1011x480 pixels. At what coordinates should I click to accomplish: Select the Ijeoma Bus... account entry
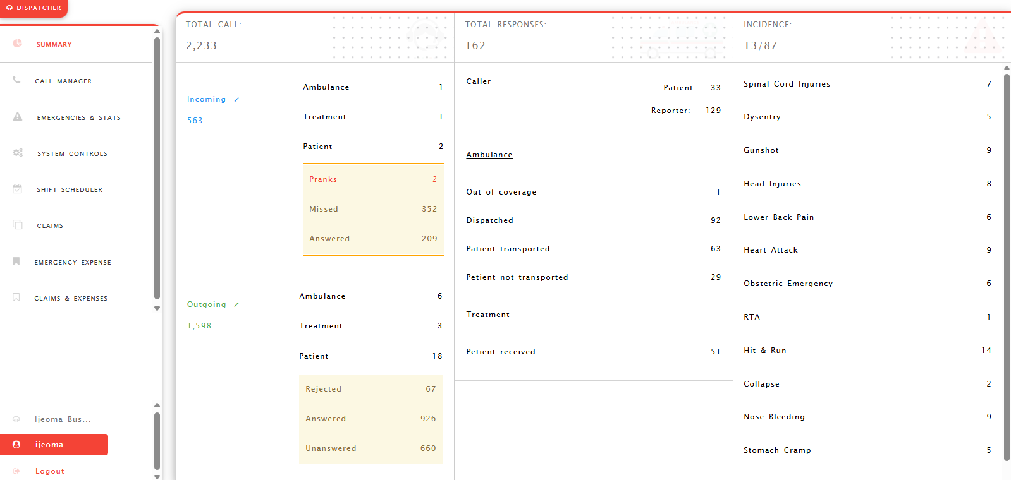tap(63, 419)
